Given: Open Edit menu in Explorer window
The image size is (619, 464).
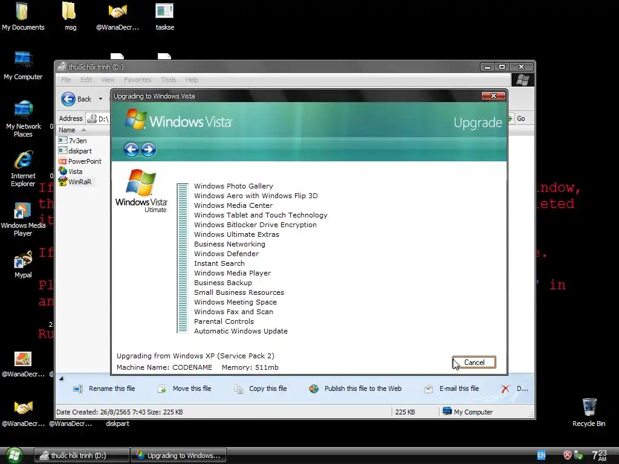Looking at the screenshot, I should tap(86, 80).
